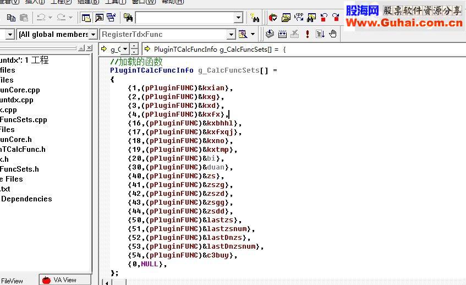Switch to the FileView tab

[12, 281]
